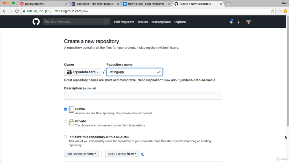Screen dimensions: 289x162
Task: Bookmark this page with the star icon
Action: click(x=272, y=11)
